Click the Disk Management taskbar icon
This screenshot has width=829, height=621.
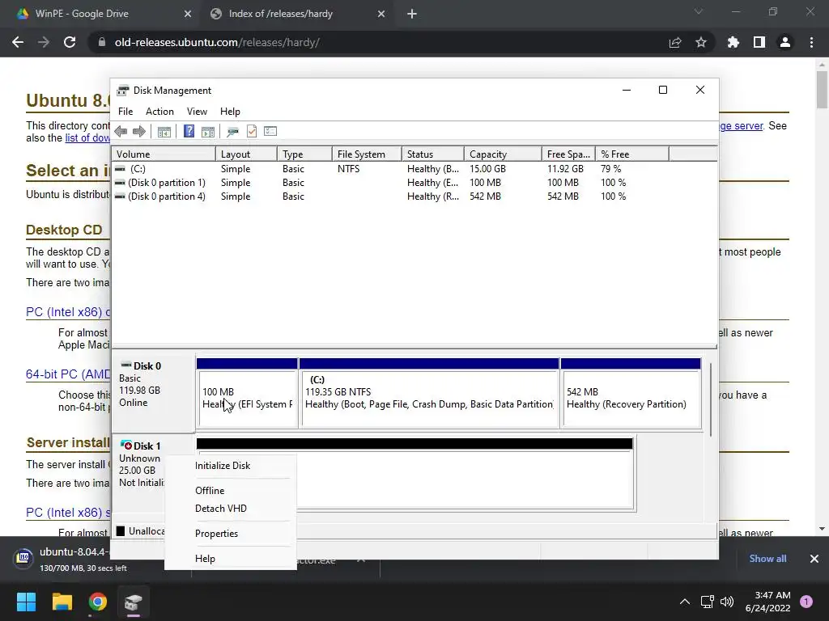pyautogui.click(x=134, y=602)
